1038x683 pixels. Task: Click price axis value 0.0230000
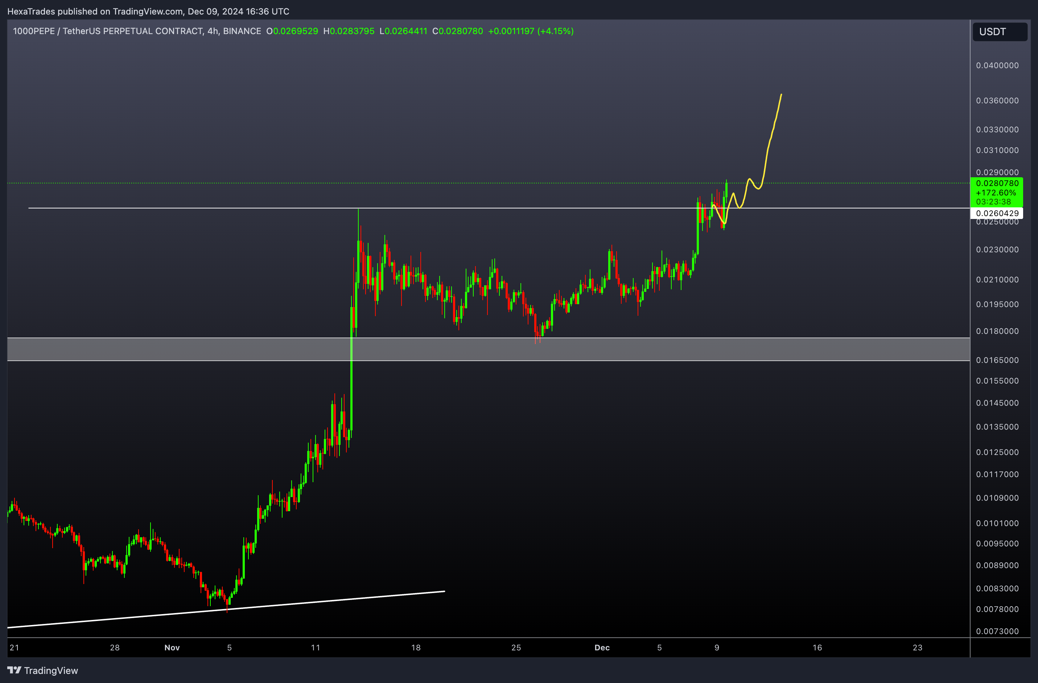pos(997,250)
